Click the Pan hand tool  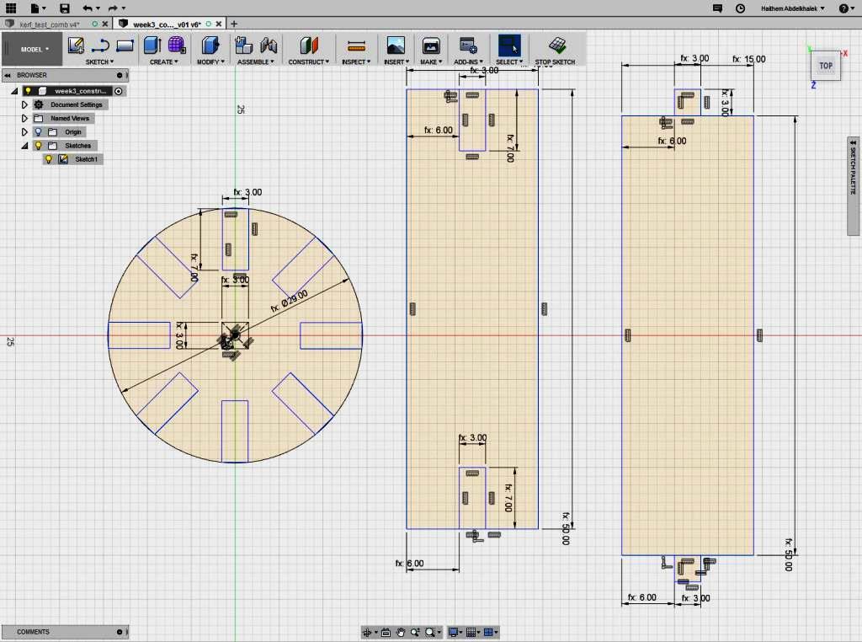point(400,633)
